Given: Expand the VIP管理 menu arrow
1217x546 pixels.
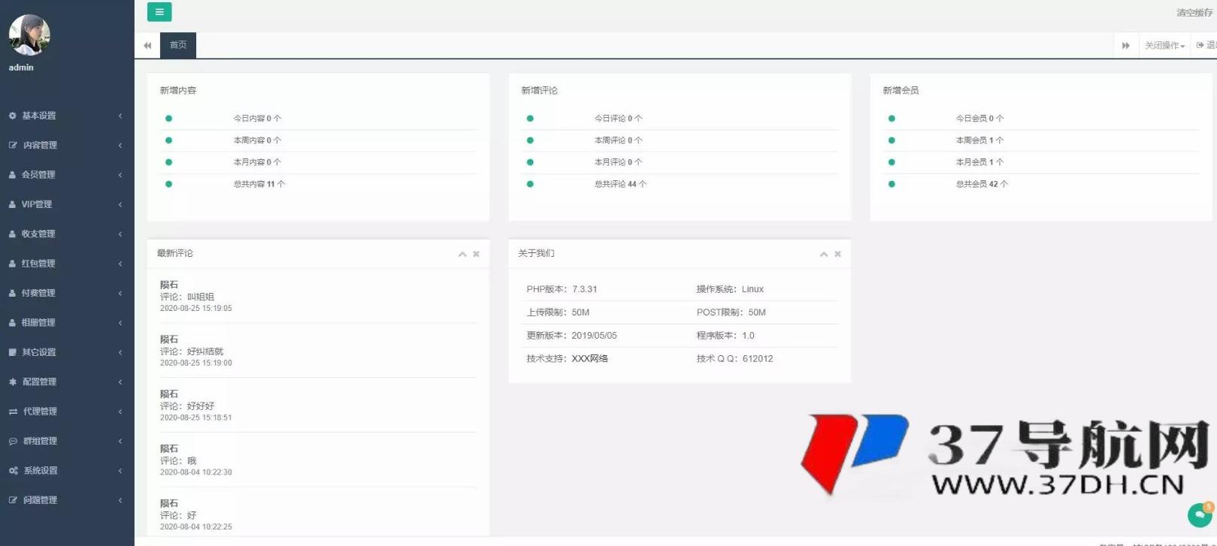Looking at the screenshot, I should click(x=120, y=204).
